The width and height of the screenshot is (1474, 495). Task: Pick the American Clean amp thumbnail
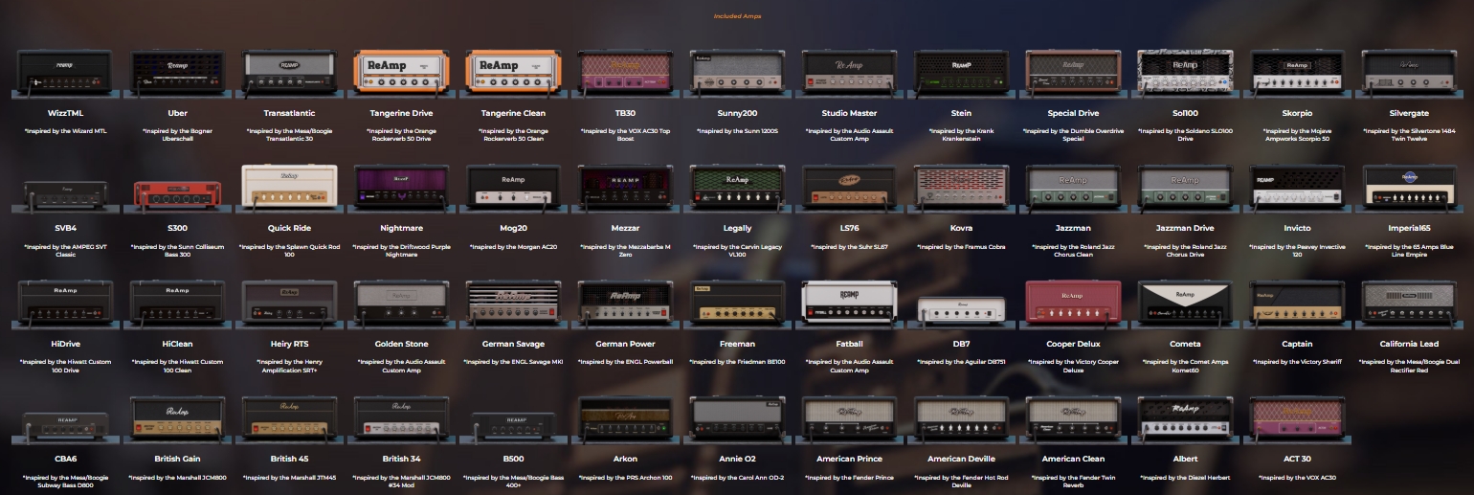coord(1073,418)
